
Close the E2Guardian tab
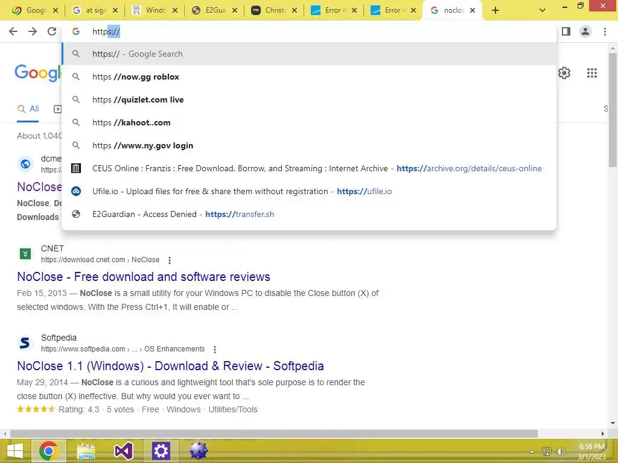[x=235, y=10]
